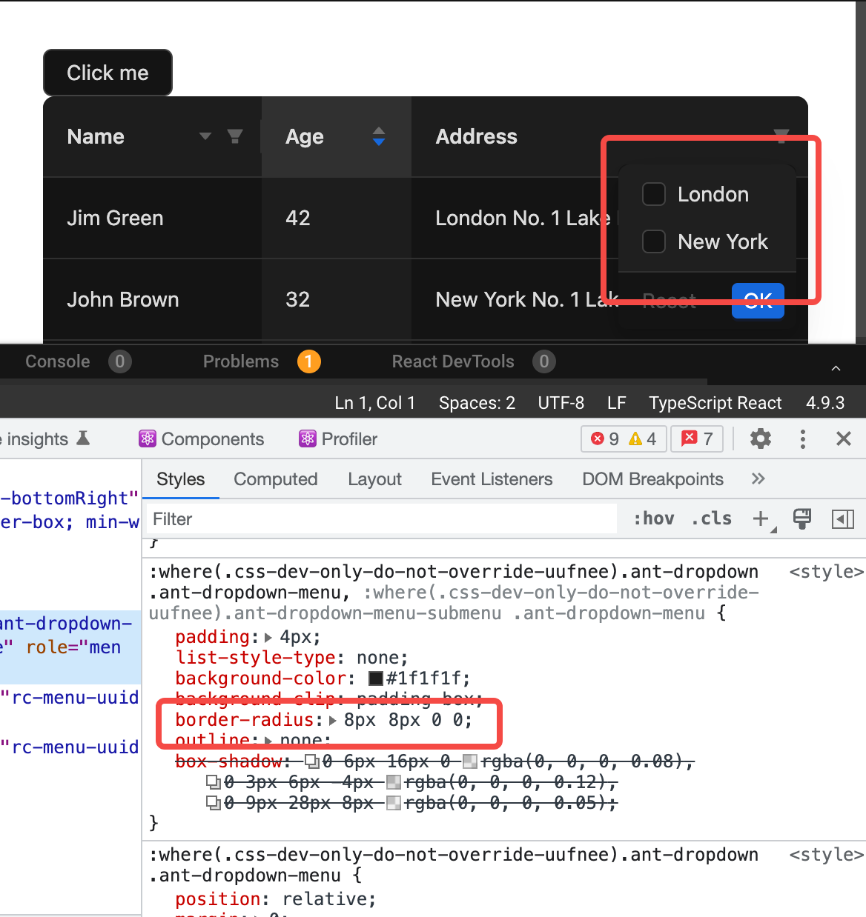Viewport: 866px width, 917px height.
Task: Click the Age column sorter icon
Action: [x=379, y=136]
